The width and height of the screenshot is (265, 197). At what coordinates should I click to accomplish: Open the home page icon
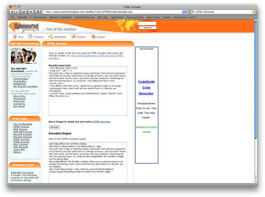pos(38,12)
